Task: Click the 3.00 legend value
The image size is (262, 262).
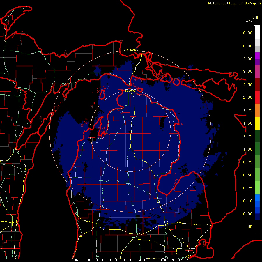Action: pyautogui.click(x=248, y=72)
